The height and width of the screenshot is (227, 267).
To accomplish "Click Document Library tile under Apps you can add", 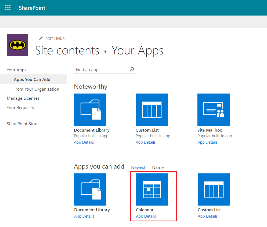I will (90, 189).
